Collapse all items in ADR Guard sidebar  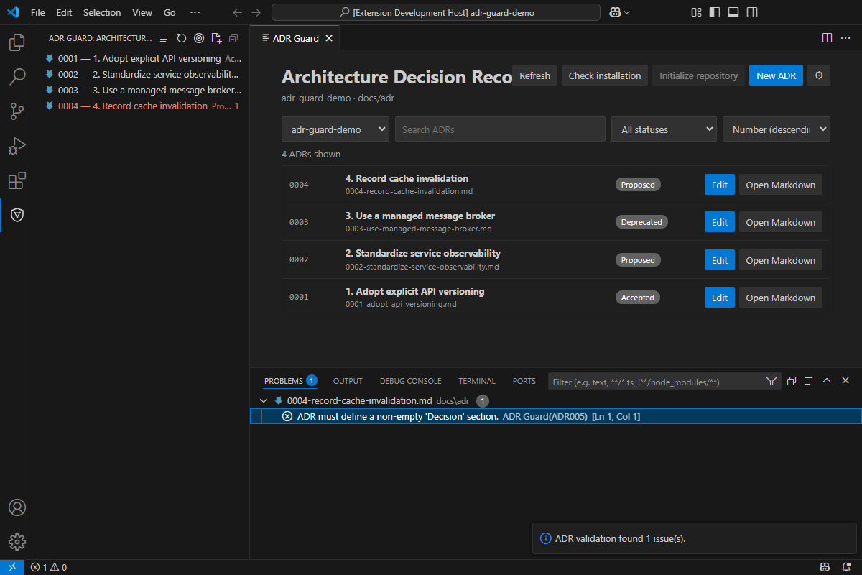[x=233, y=38]
